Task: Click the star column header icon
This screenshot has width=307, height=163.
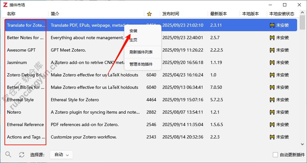Action: point(149,14)
